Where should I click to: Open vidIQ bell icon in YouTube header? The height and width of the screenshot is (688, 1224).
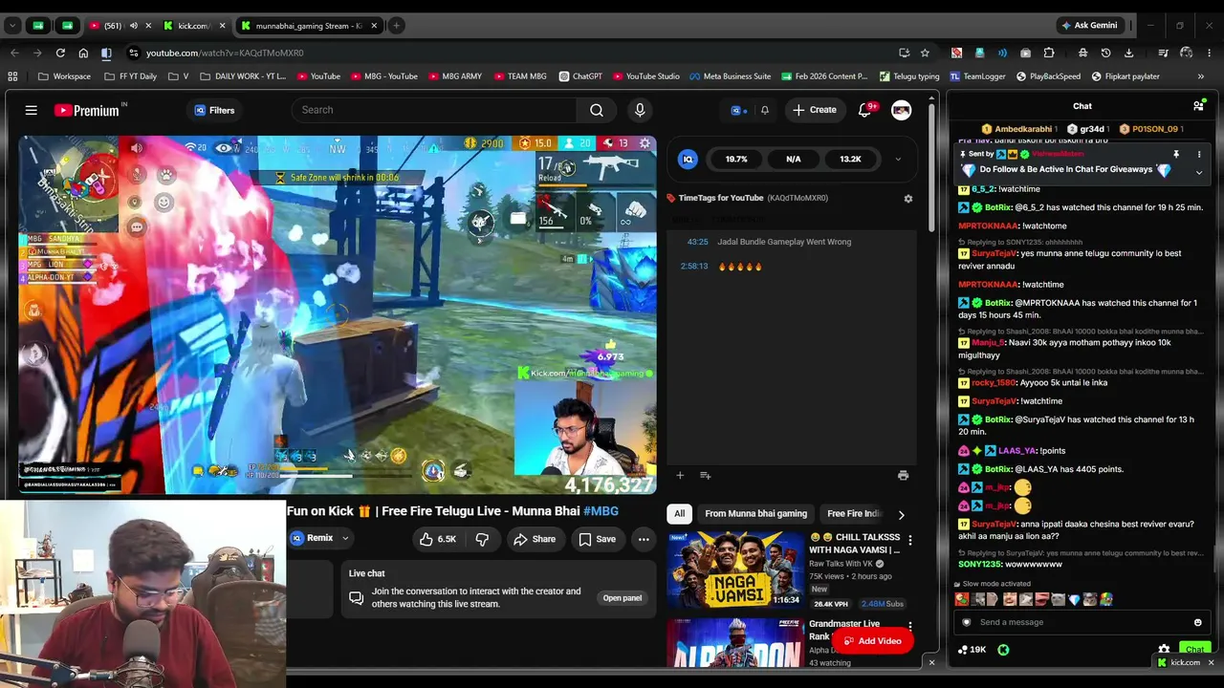click(x=764, y=110)
